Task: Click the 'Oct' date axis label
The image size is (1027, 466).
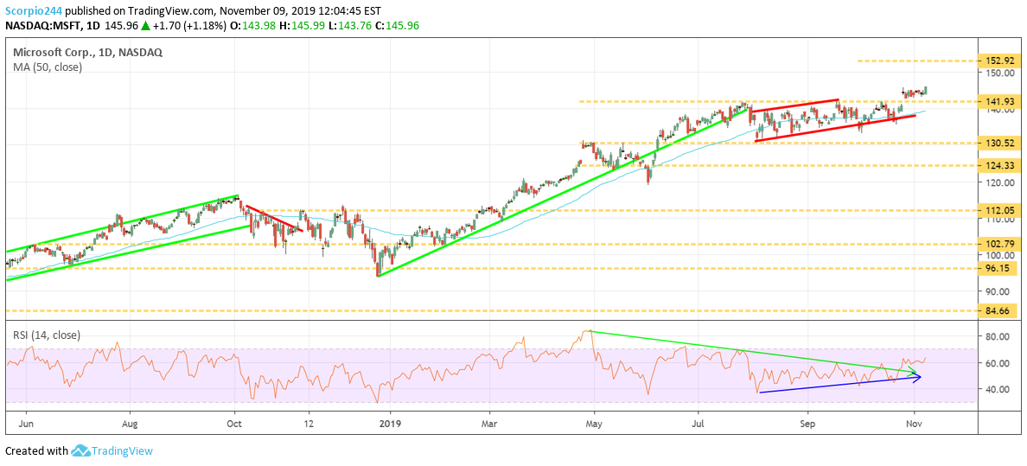Action: (233, 424)
